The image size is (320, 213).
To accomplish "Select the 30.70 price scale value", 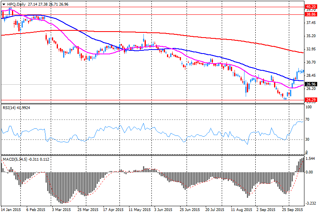I will tap(311, 62).
